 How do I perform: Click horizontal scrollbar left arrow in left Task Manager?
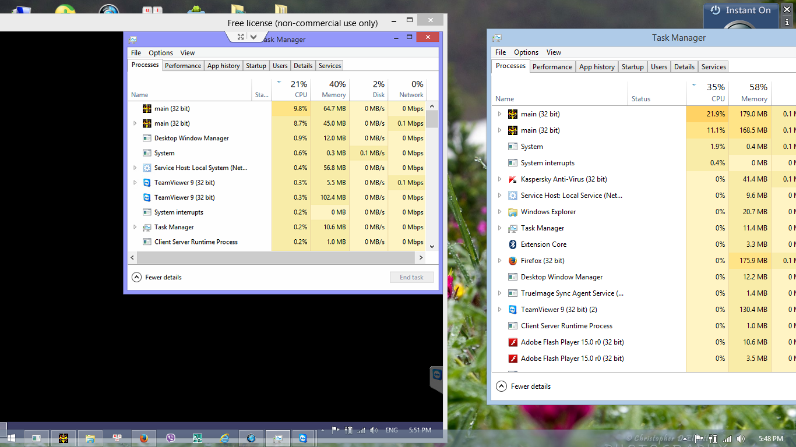(x=133, y=257)
